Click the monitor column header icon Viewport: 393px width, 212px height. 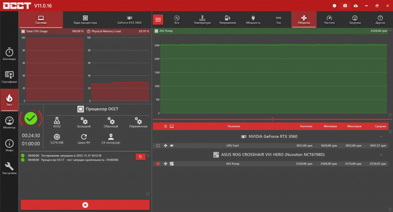tap(172, 126)
